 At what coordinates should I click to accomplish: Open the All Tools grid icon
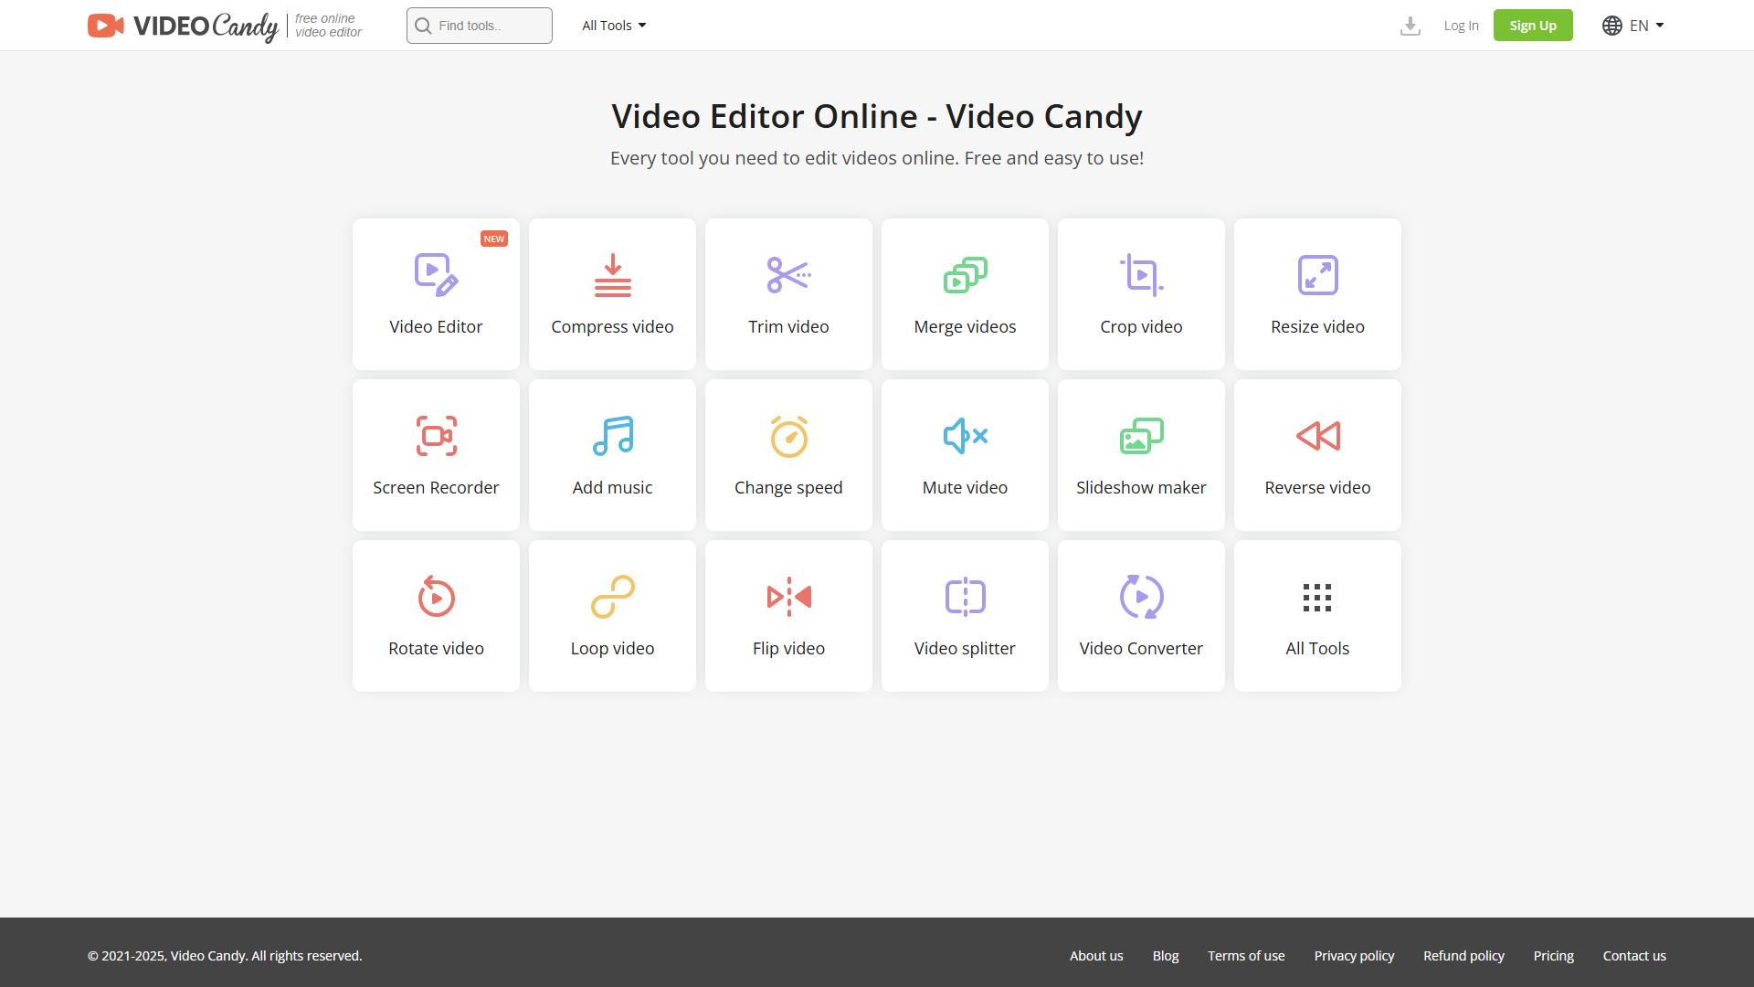[x=1317, y=597]
